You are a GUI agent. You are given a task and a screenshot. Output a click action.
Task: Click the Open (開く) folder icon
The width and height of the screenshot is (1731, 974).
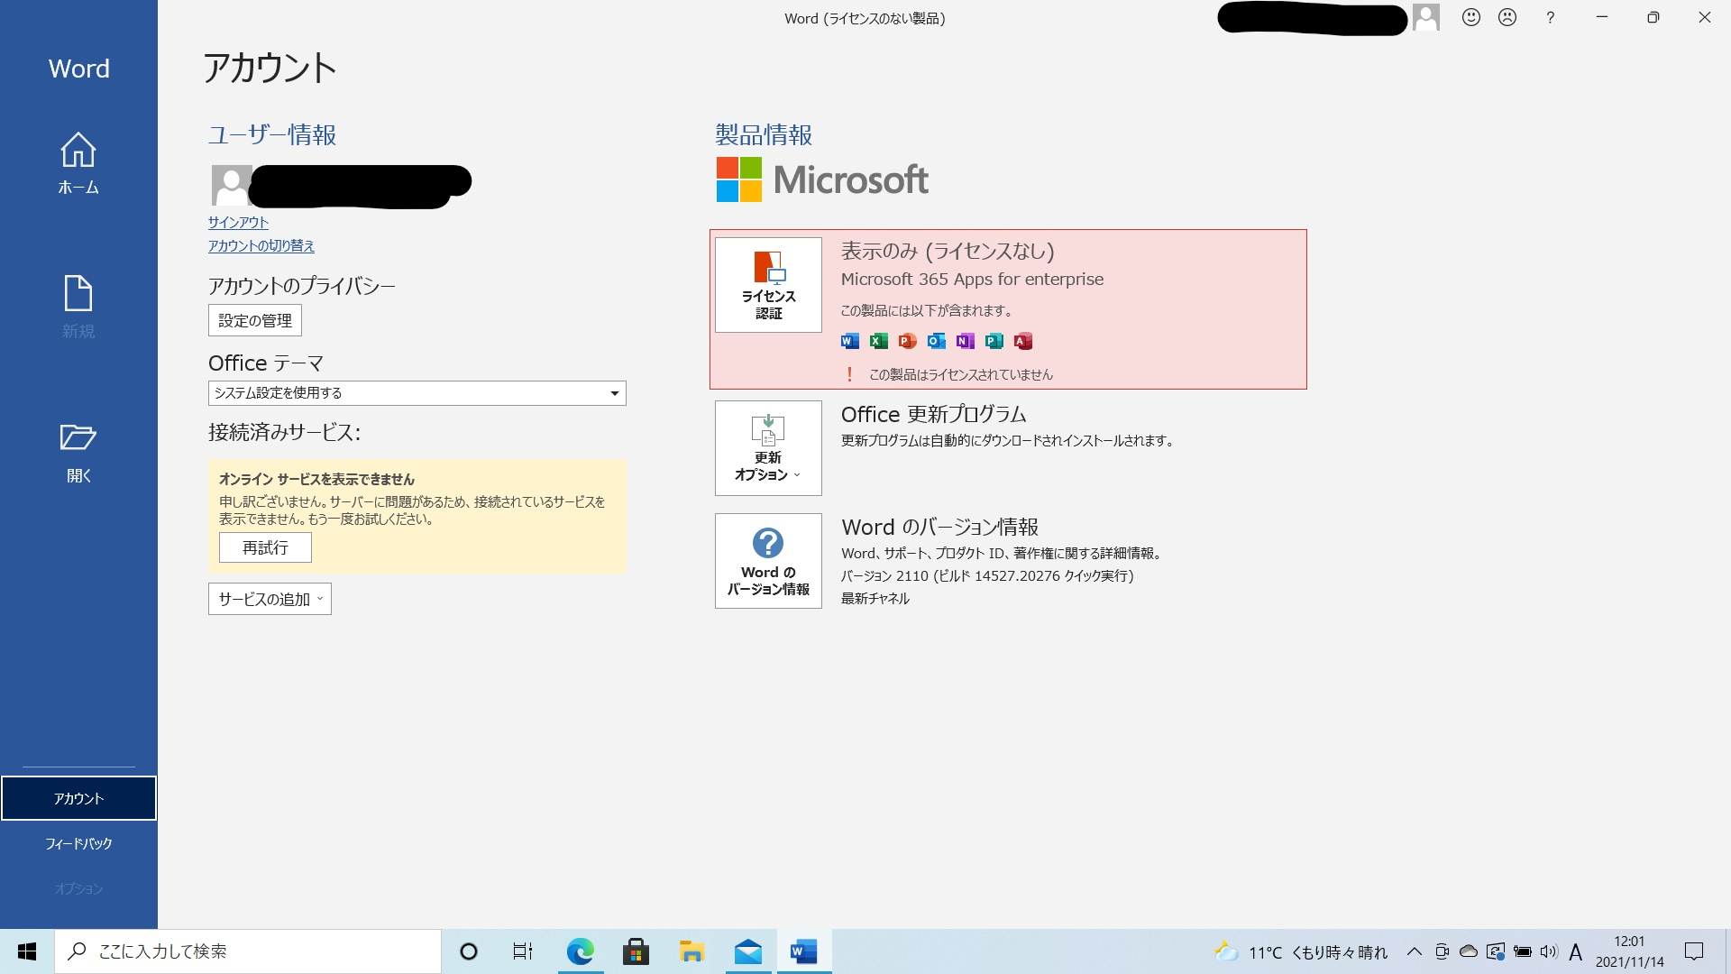pos(78,437)
